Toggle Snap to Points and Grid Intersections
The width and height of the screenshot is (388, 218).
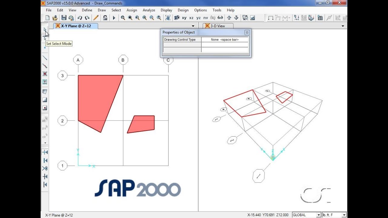(x=45, y=152)
